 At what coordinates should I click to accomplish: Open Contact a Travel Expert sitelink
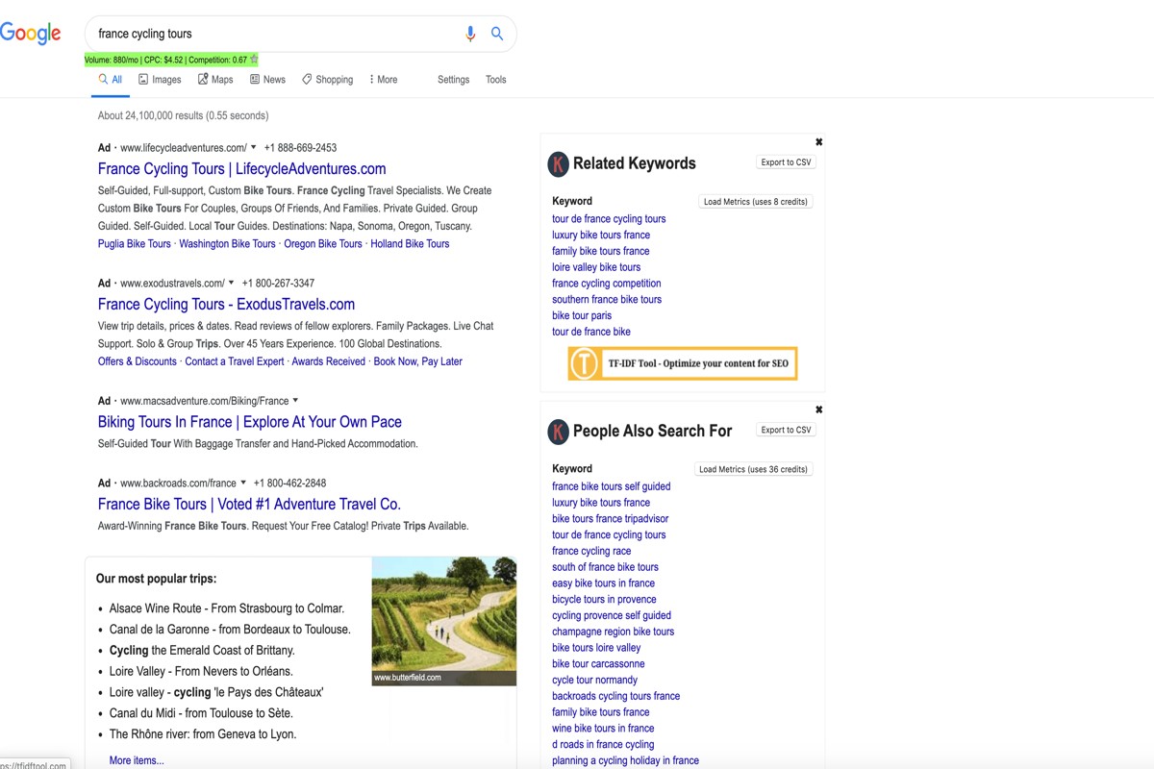coord(234,361)
